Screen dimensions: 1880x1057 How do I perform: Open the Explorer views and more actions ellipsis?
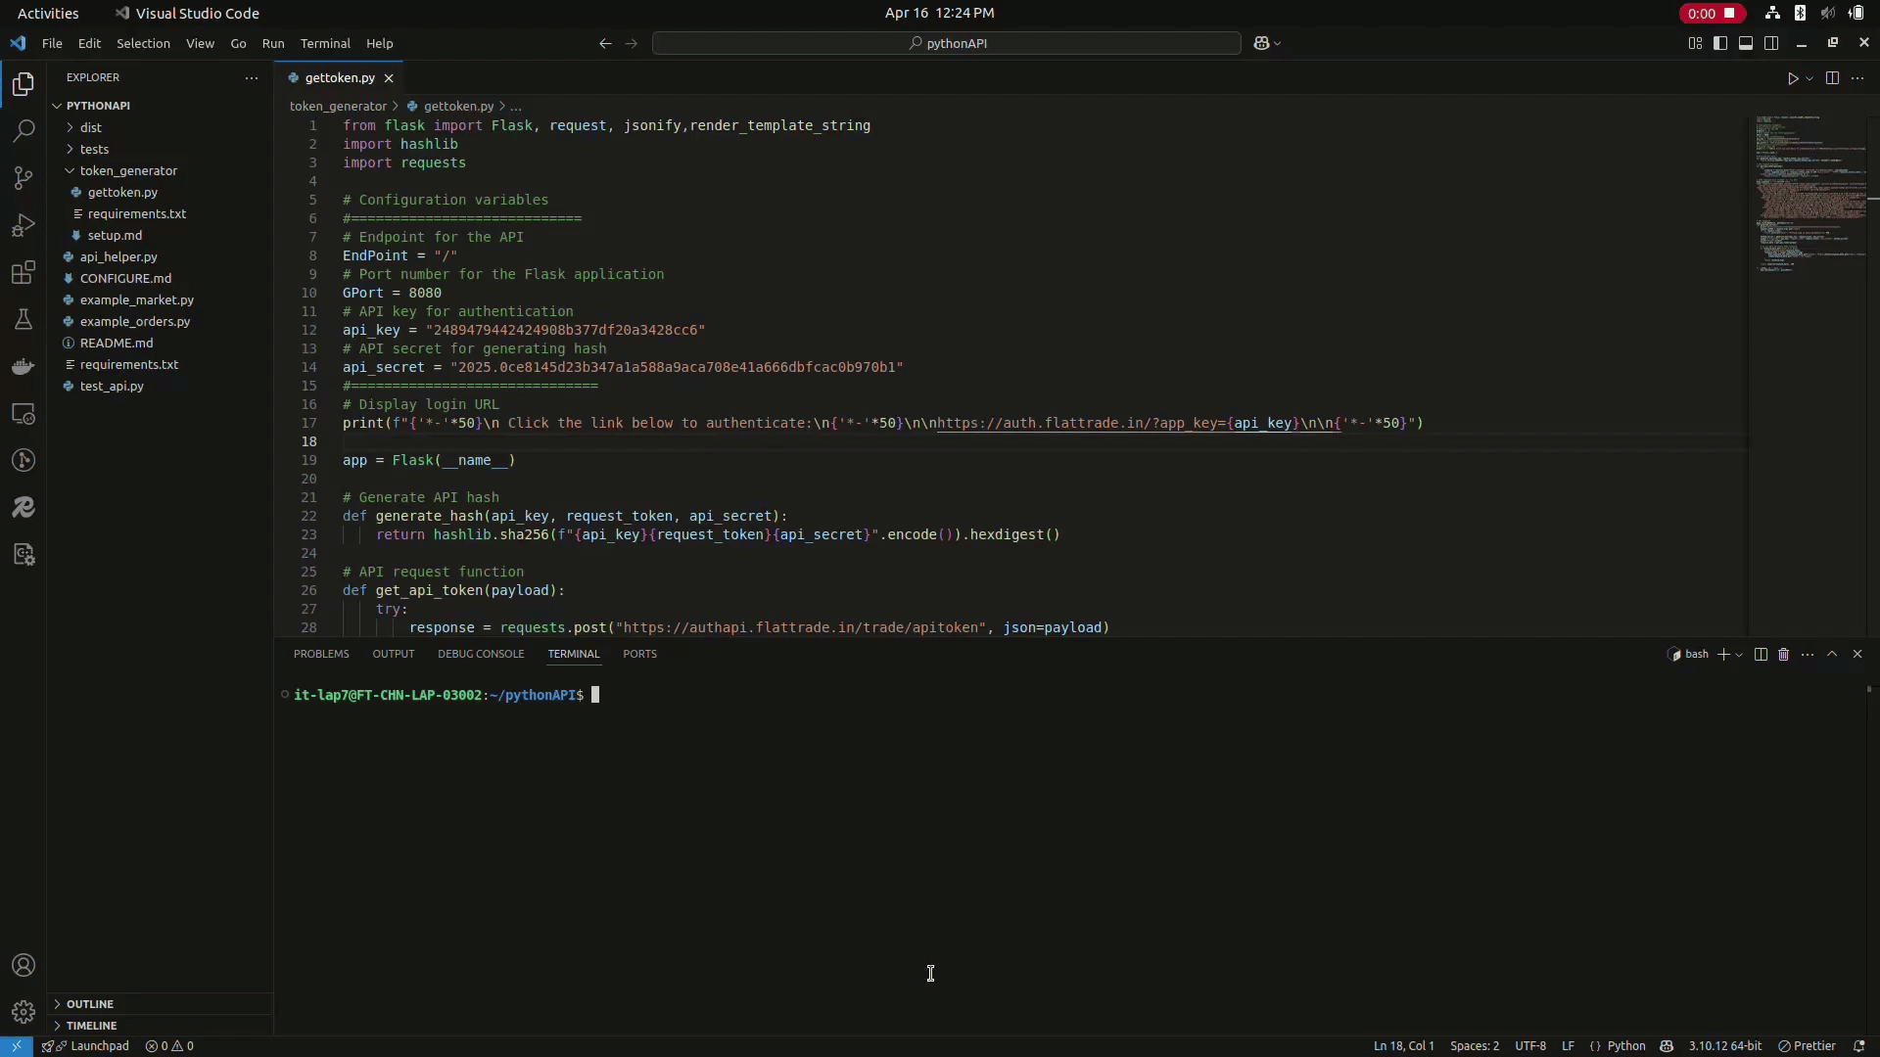(x=252, y=77)
